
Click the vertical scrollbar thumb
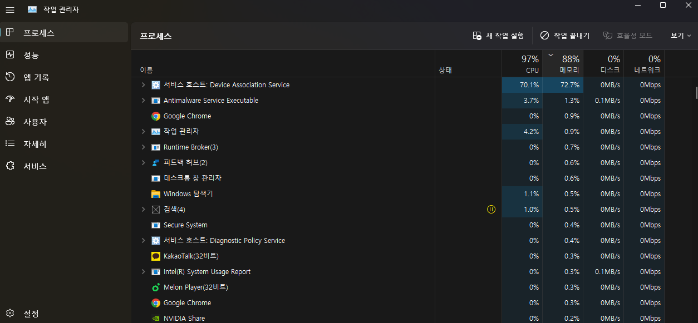[x=696, y=92]
